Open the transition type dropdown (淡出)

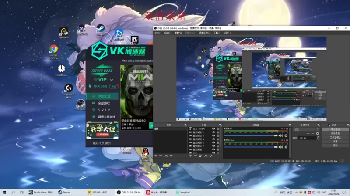(x=306, y=129)
